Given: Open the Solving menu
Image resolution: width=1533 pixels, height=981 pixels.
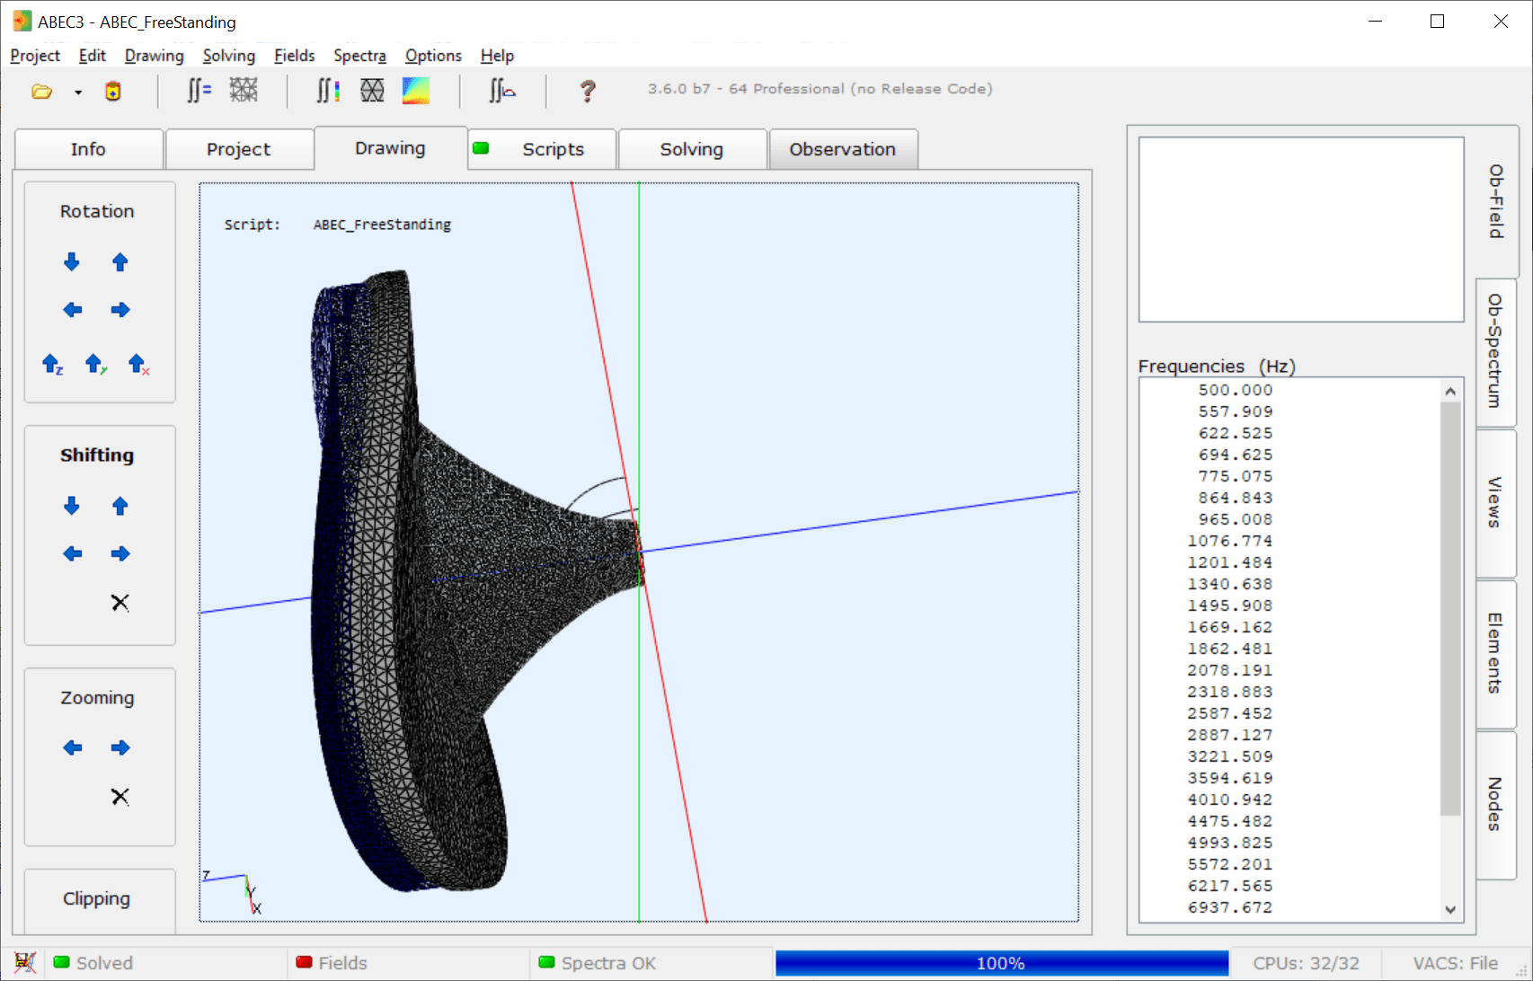Looking at the screenshot, I should coord(229,56).
